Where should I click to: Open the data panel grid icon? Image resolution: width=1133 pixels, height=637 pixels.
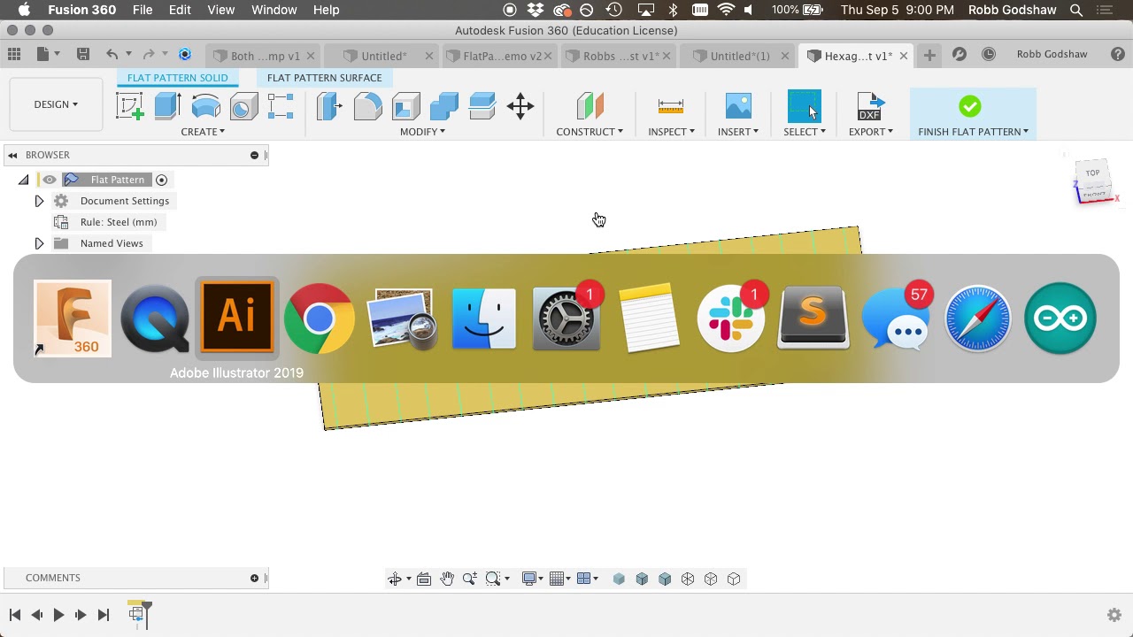click(14, 55)
